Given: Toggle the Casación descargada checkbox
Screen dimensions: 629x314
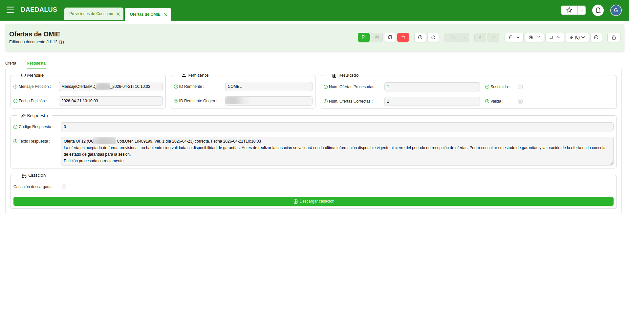Looking at the screenshot, I should point(64,187).
